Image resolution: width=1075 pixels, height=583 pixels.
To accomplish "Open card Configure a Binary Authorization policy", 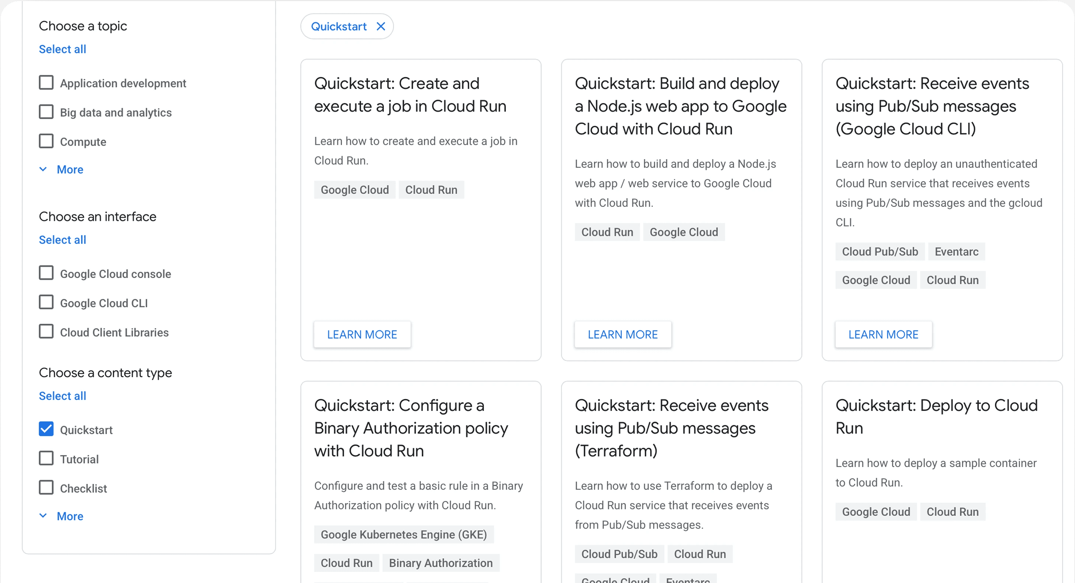I will pyautogui.click(x=411, y=428).
